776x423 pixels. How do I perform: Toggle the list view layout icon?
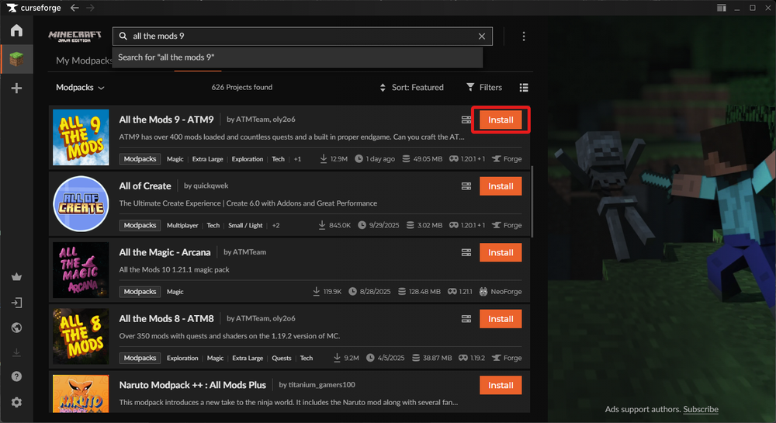point(524,88)
